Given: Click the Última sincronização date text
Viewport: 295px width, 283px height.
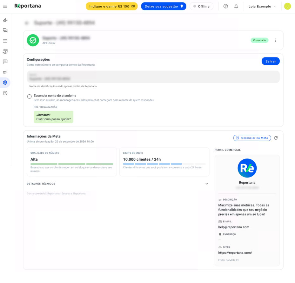Looking at the screenshot, I should [60, 142].
